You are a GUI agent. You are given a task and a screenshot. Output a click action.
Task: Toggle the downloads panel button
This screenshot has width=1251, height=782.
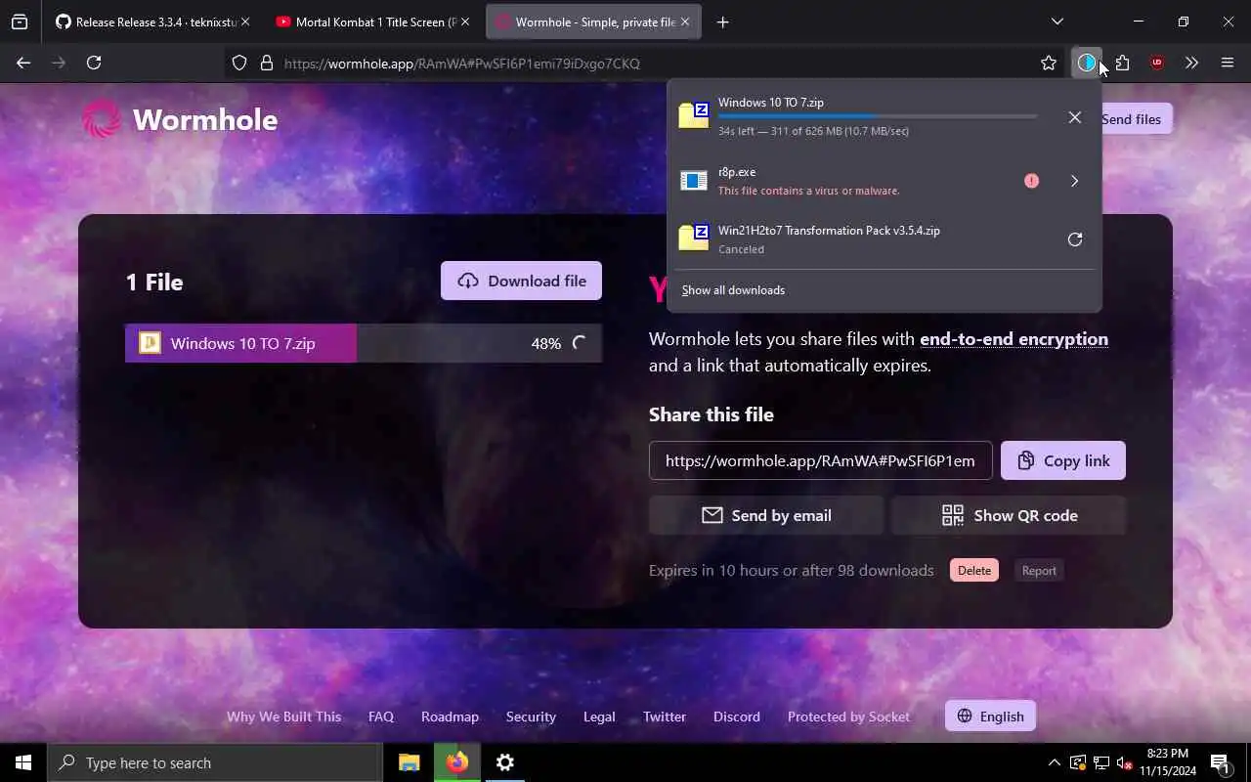coord(1087,63)
